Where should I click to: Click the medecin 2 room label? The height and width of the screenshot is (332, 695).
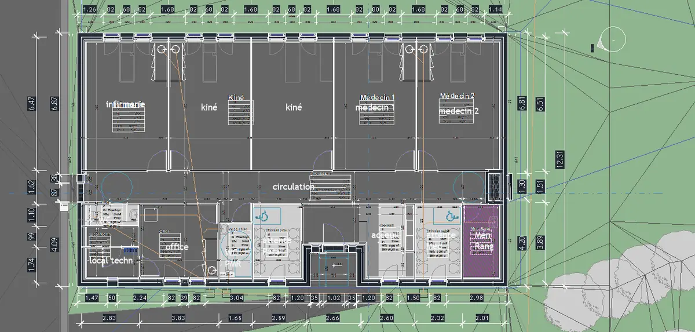click(459, 111)
